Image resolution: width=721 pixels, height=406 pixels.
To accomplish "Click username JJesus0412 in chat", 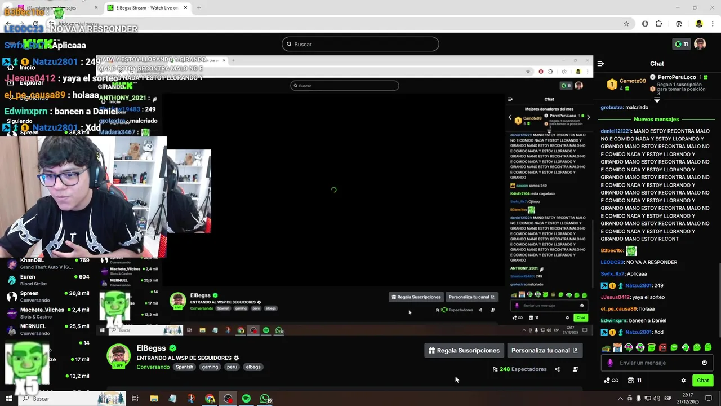I will point(616,297).
